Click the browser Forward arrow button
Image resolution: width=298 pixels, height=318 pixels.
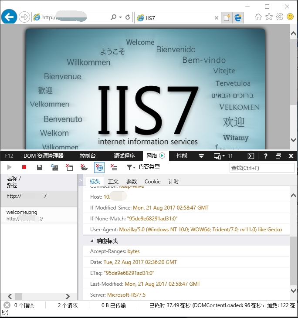tap(24, 17)
